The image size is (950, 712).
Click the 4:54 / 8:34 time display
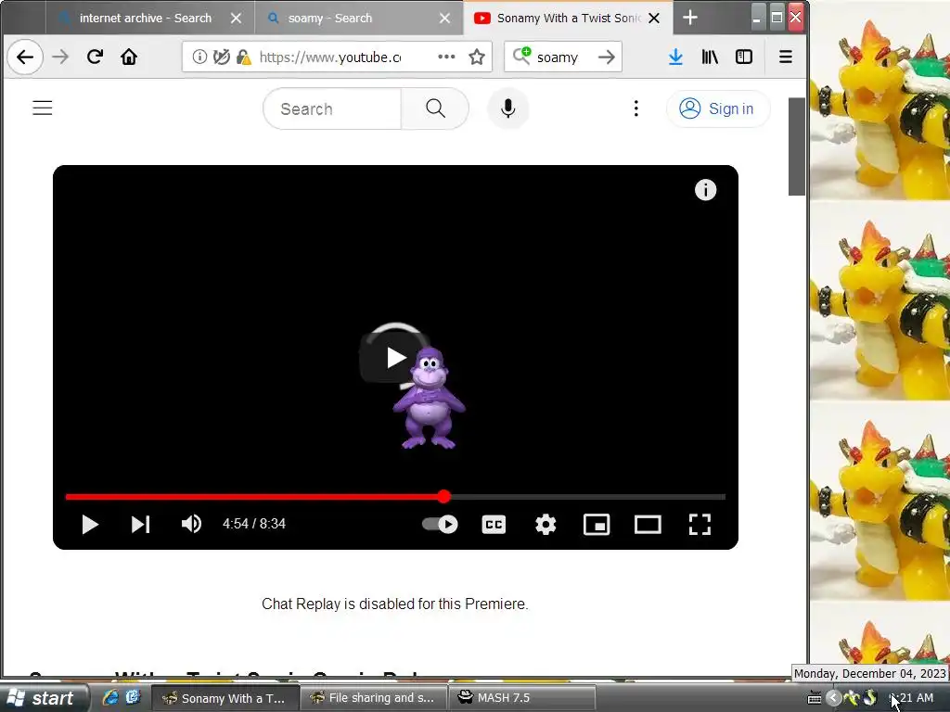(254, 524)
